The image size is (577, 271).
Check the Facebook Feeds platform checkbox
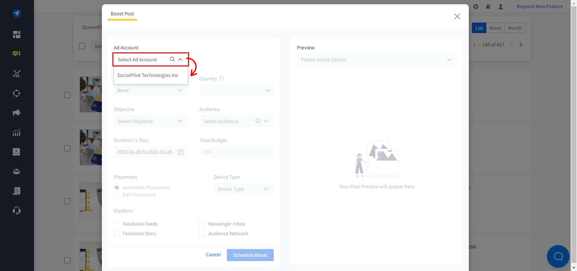[x=117, y=224]
